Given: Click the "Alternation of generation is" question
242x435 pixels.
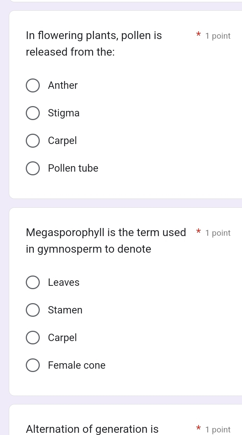Looking at the screenshot, I should click(92, 429).
